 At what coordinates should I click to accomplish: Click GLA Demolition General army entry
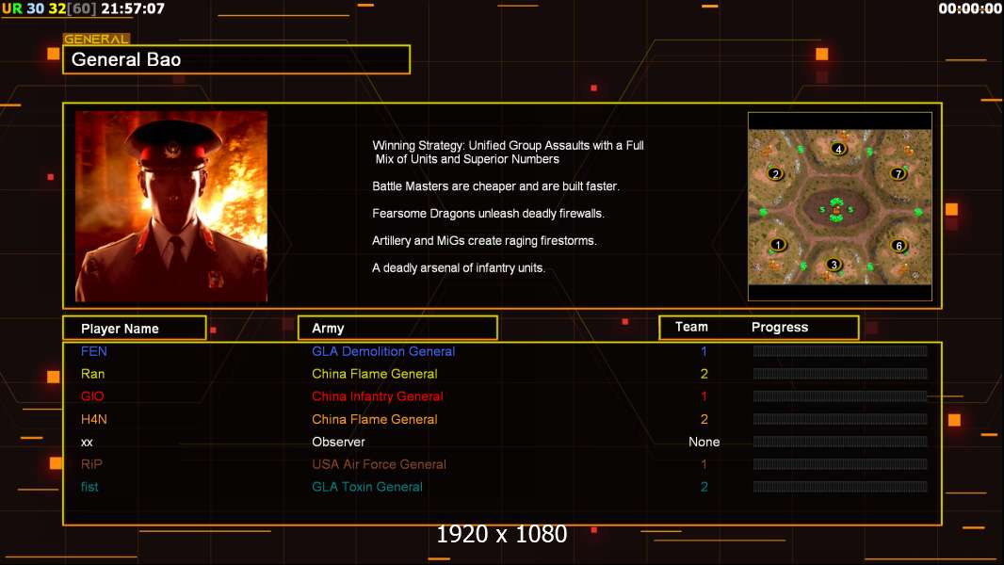383,351
